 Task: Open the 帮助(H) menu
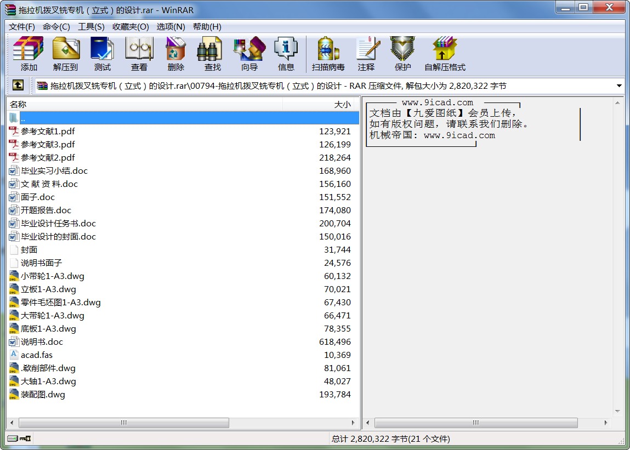[207, 27]
